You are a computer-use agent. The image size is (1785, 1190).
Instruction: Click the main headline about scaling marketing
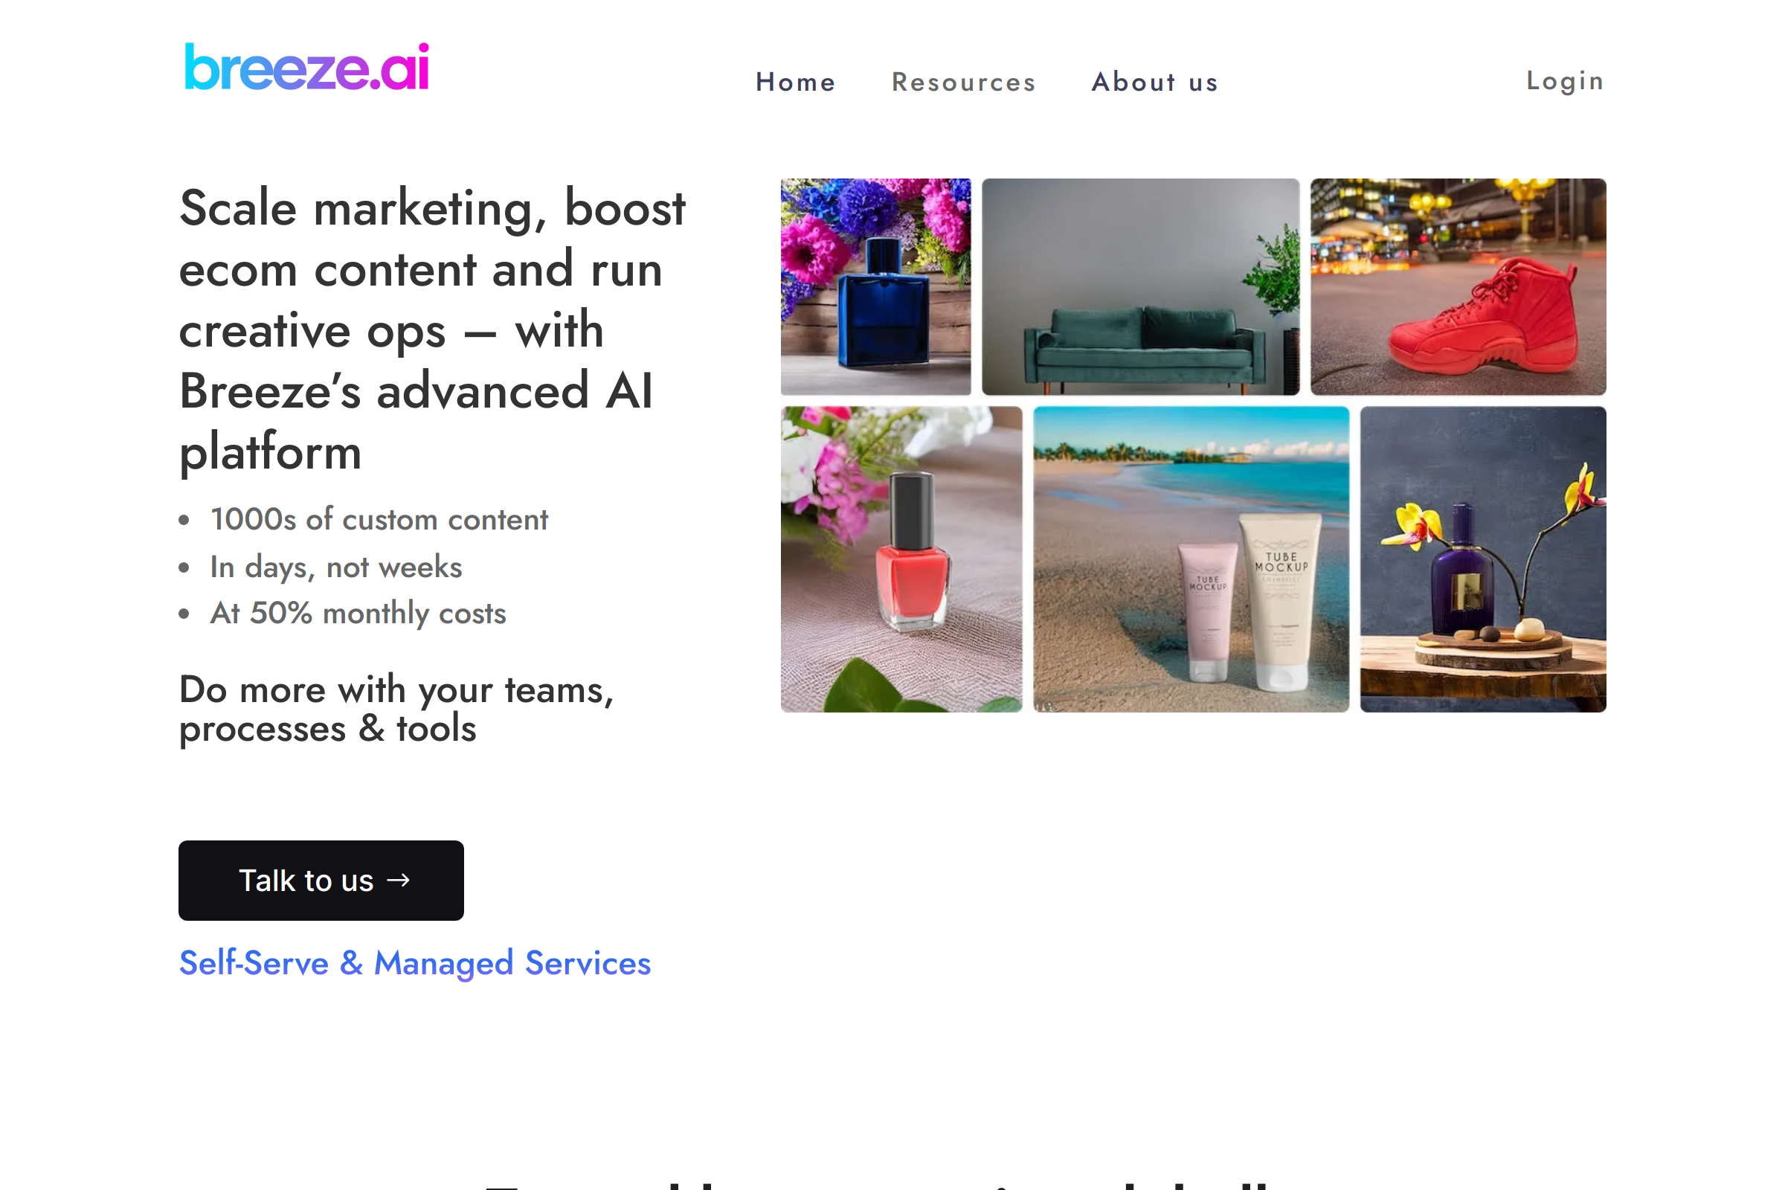point(433,329)
